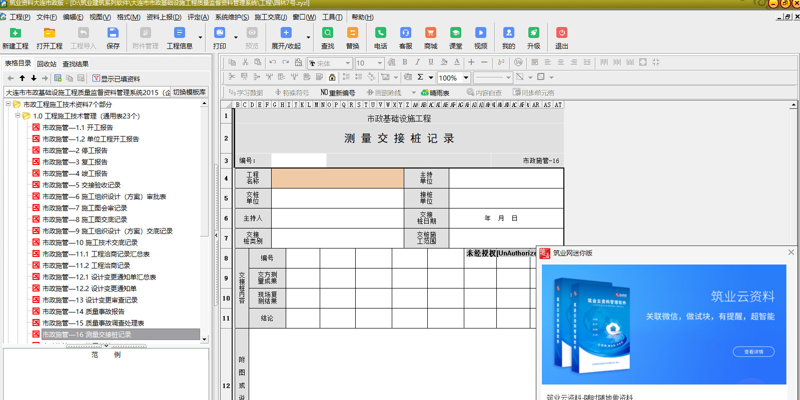The image size is (800, 400).
Task: Click the Σ sum formula icon
Action: coord(420,77)
